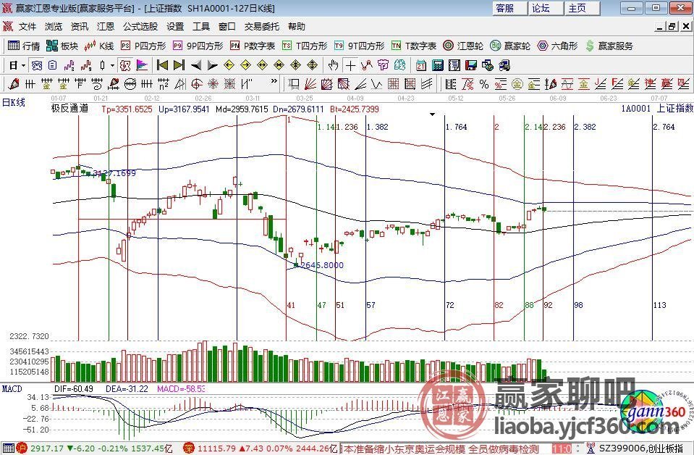694x455 pixels.
Task: Click the yellow diamond horizontal-expand icon
Action: [262, 66]
